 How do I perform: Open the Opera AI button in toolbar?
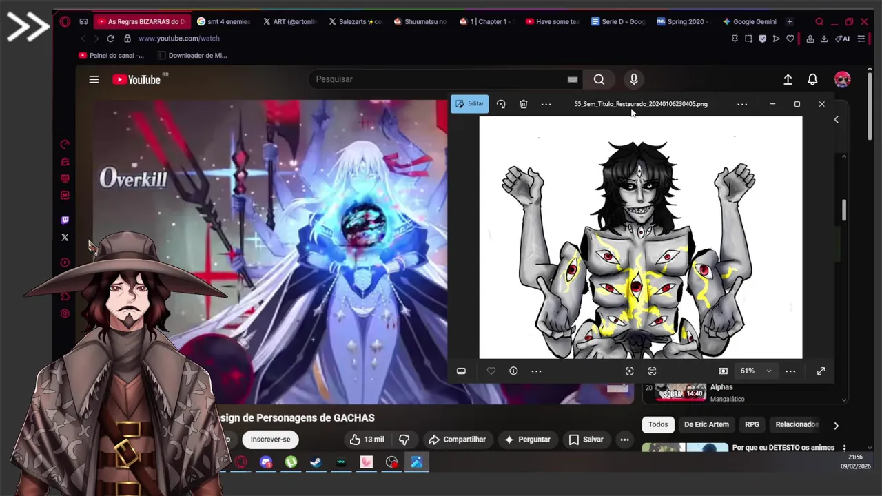(x=842, y=39)
